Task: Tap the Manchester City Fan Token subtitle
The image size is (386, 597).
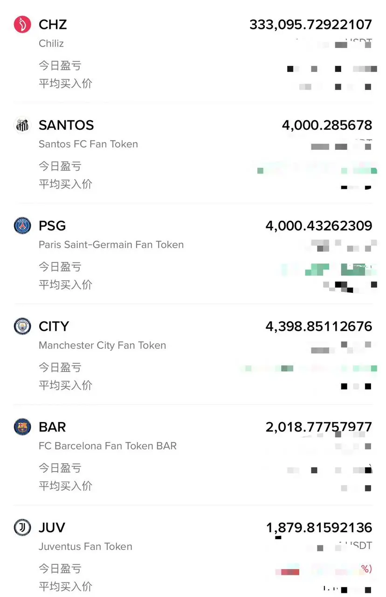Action: [x=103, y=345]
